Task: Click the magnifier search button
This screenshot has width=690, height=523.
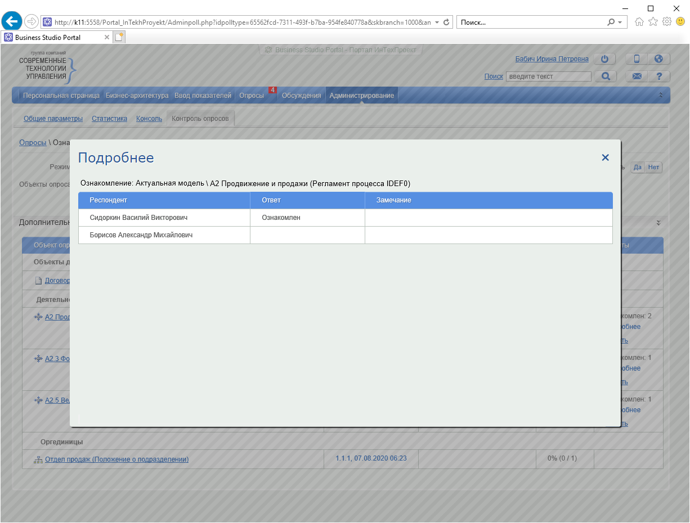Action: [606, 76]
